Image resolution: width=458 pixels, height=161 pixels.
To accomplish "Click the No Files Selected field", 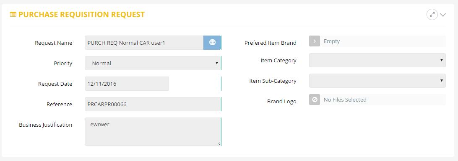I will [383, 100].
